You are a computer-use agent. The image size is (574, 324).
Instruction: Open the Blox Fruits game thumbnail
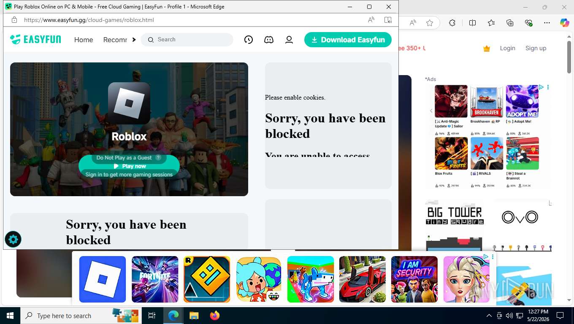tap(451, 153)
